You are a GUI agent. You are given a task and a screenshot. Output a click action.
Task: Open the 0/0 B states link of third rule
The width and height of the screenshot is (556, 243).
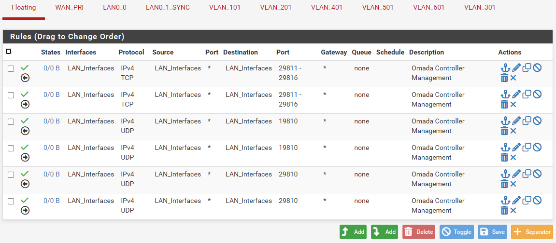(52, 121)
